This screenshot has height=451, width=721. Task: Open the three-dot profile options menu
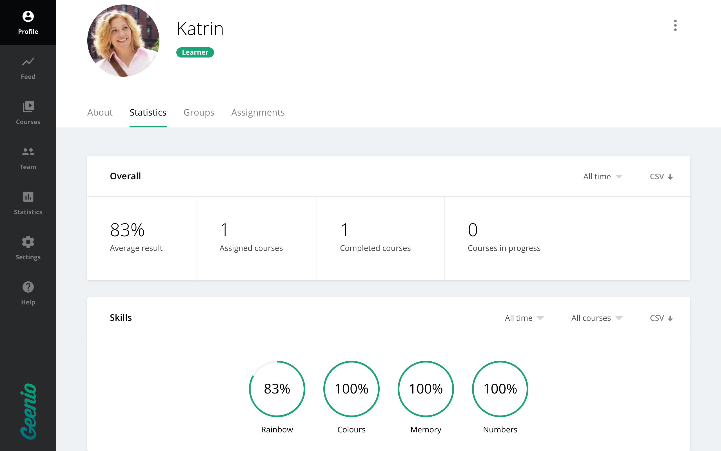675,25
